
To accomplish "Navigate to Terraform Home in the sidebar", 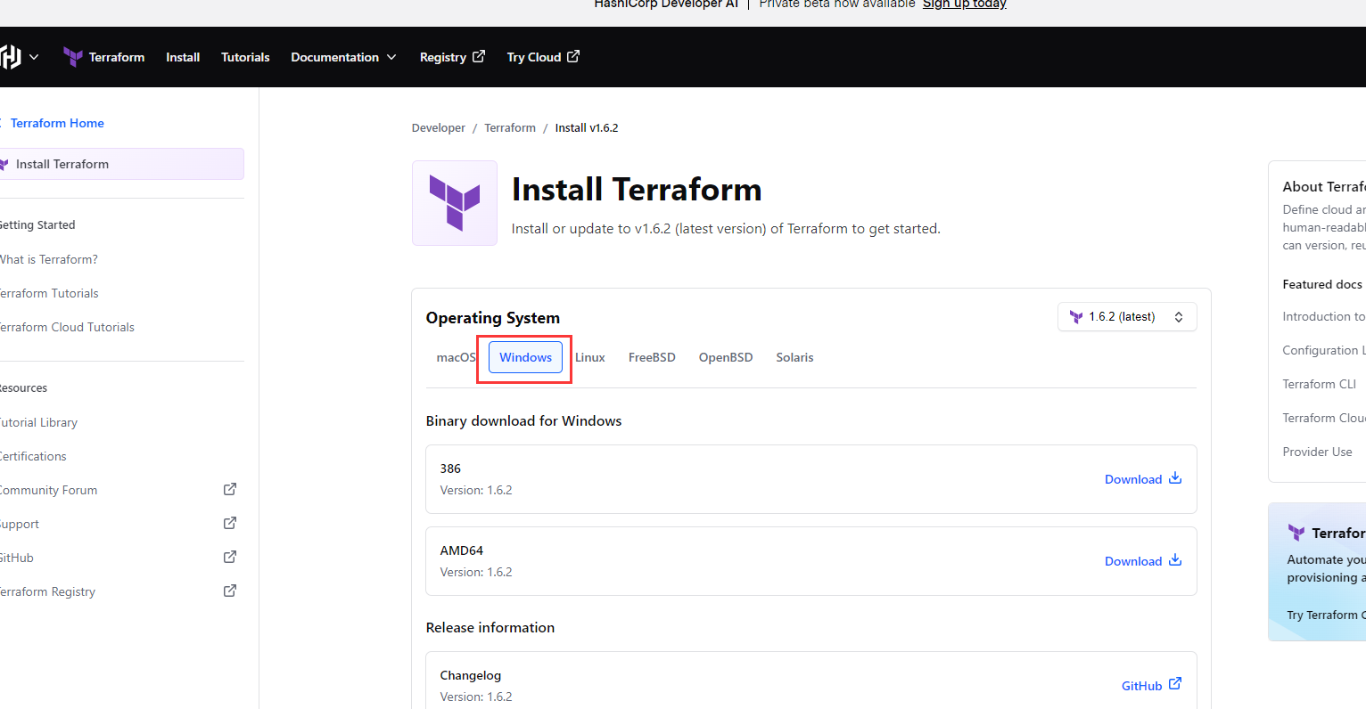I will tap(57, 122).
